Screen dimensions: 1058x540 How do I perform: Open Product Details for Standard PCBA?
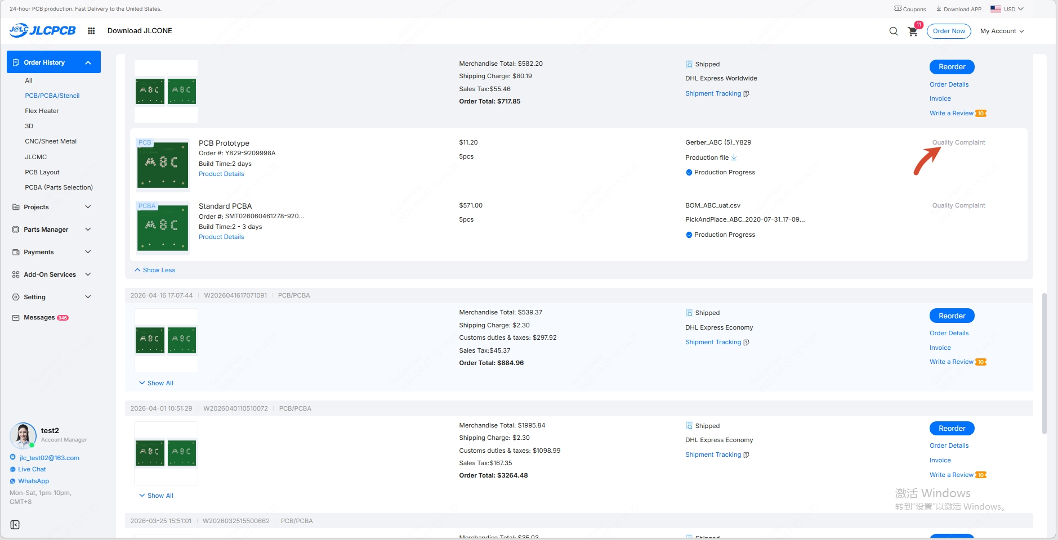point(221,237)
